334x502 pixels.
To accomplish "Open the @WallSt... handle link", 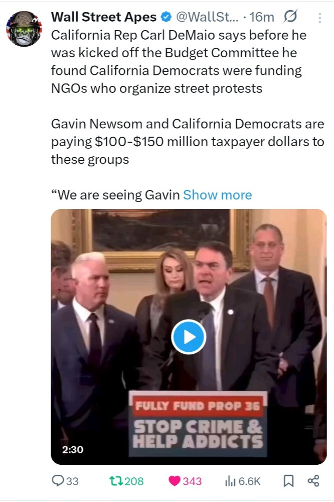I will coord(207,17).
